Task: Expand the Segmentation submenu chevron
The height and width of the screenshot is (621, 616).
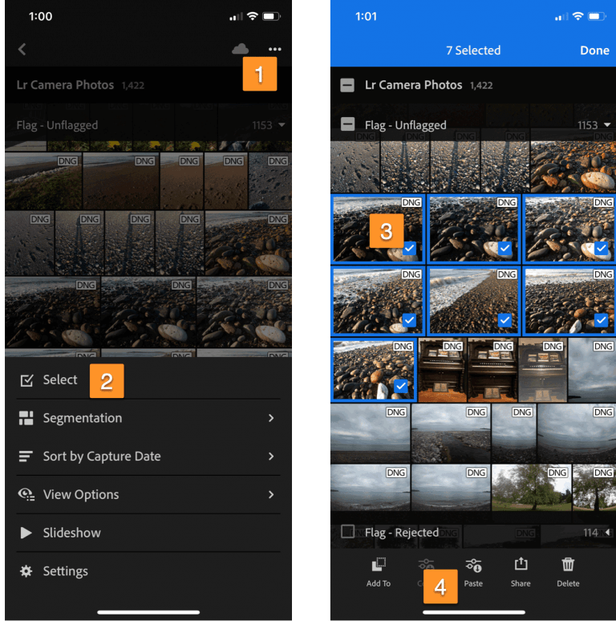Action: pos(271,418)
